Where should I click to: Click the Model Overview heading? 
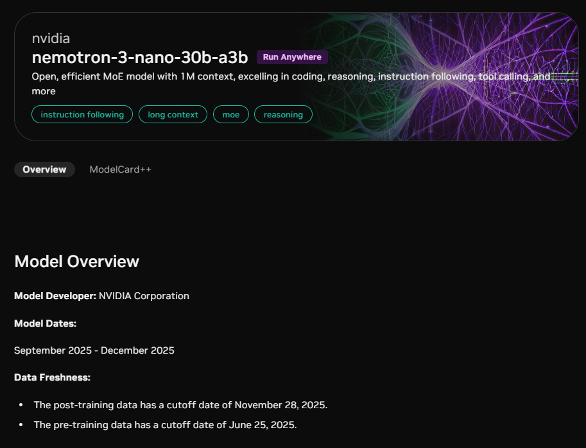coord(76,261)
